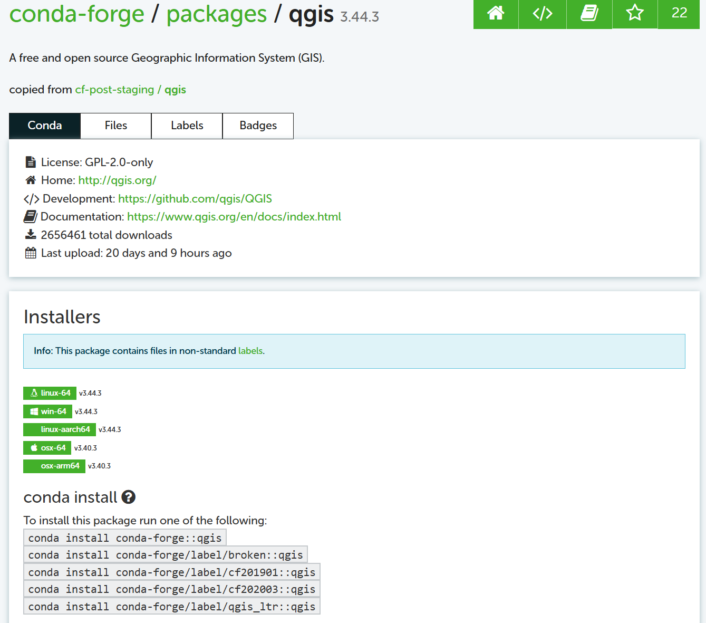706x623 pixels.
Task: Visit the http://qgis.org/ home link
Action: pyautogui.click(x=117, y=180)
